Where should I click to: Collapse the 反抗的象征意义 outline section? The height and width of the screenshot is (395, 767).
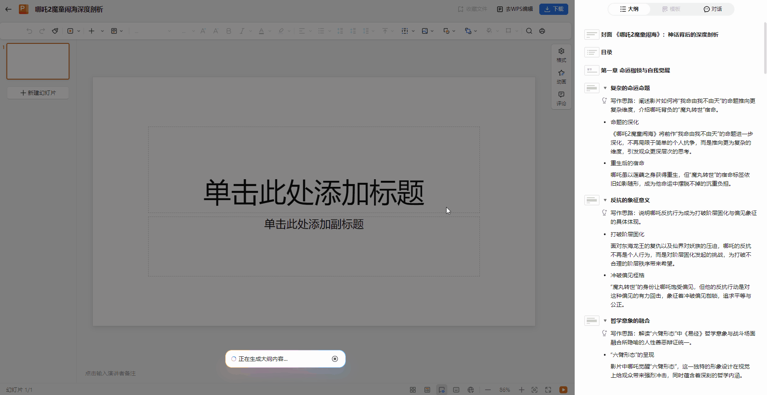[605, 200]
